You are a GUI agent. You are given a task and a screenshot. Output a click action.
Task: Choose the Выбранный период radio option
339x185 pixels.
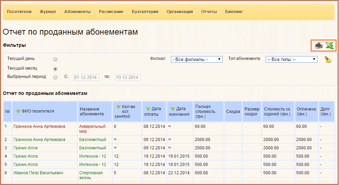(55, 77)
